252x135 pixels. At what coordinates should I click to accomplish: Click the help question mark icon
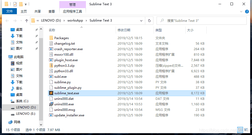coord(247,12)
